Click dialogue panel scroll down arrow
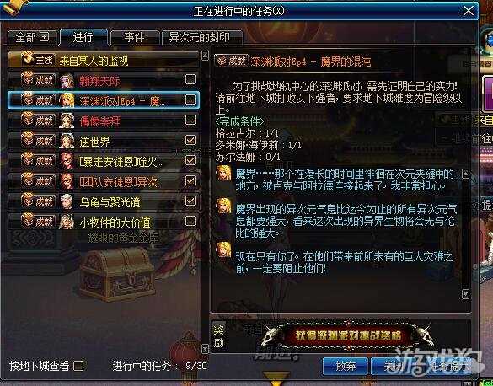493x386 pixels. pos(466,294)
